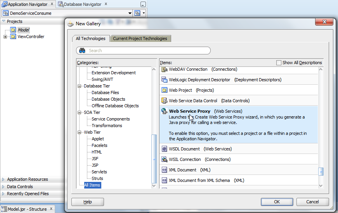
Task: Close the Database Navigator tab
Action: click(x=106, y=4)
